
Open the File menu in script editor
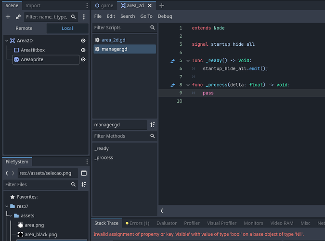coord(98,16)
